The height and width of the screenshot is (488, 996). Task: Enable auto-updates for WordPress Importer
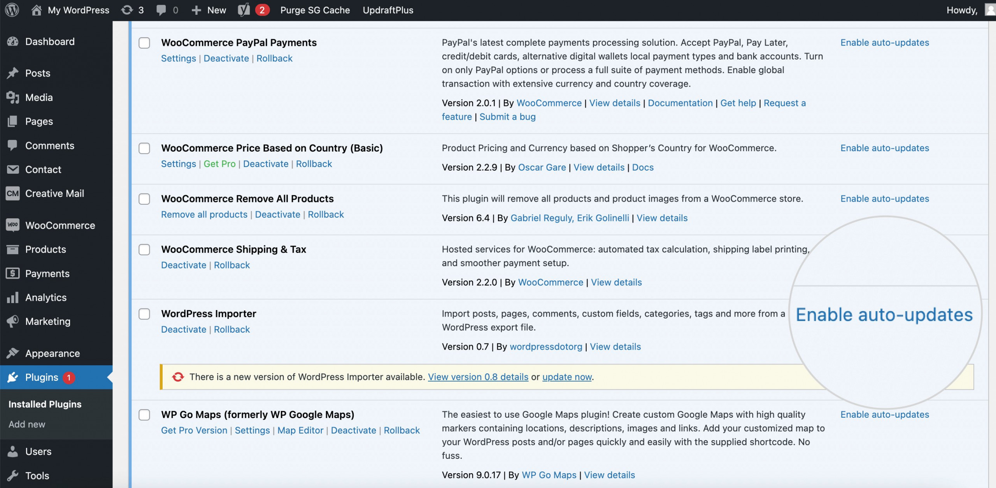[884, 315]
